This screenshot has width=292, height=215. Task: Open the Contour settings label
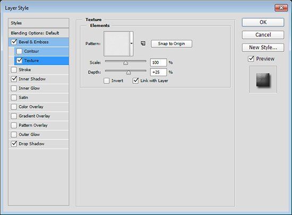[31, 51]
